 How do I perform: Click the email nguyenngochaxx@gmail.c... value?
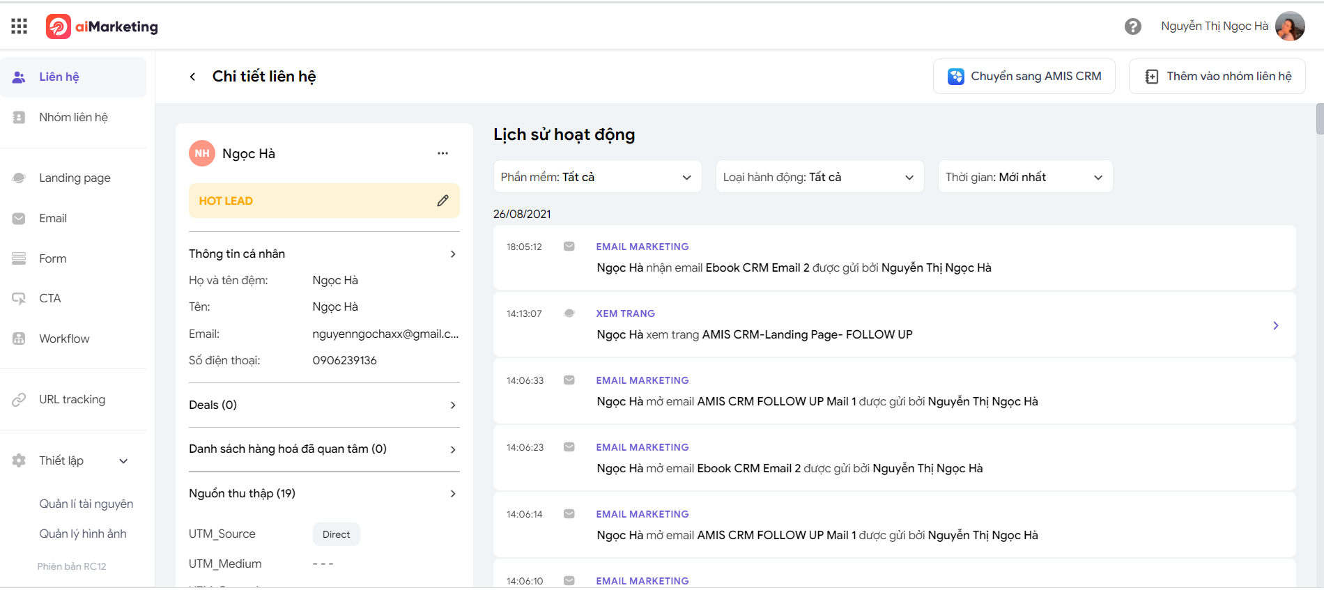385,334
